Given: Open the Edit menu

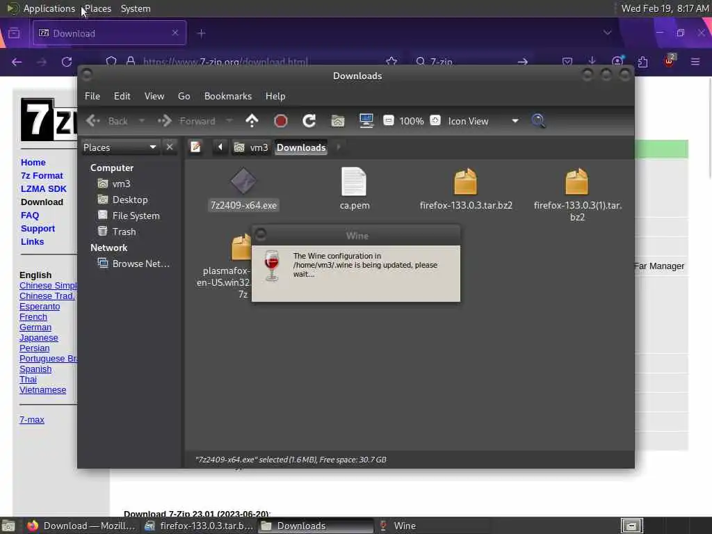Looking at the screenshot, I should click(122, 96).
